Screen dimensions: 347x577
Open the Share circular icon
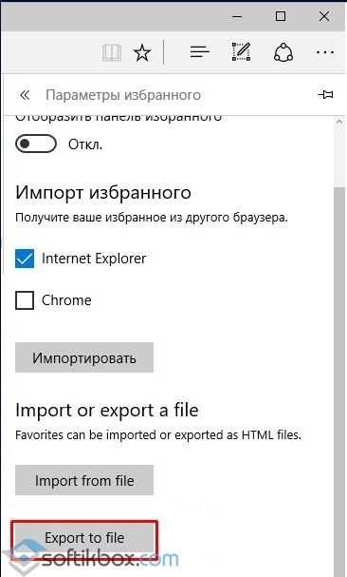pyautogui.click(x=283, y=52)
